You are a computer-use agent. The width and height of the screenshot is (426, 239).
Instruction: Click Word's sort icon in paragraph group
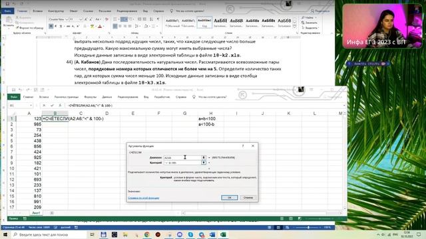tap(151, 19)
